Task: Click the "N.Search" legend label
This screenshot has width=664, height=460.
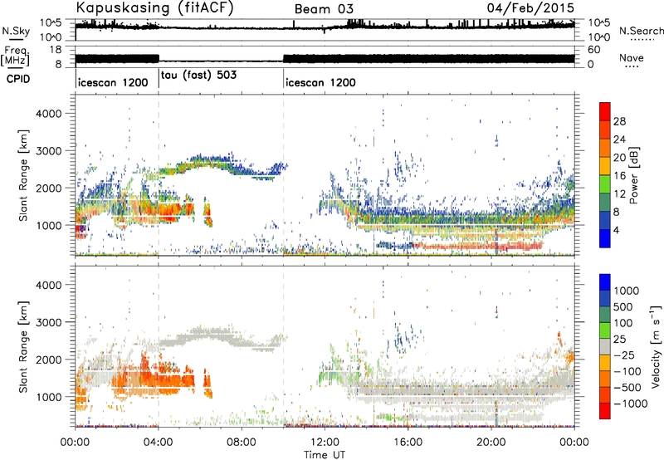Action: point(642,31)
